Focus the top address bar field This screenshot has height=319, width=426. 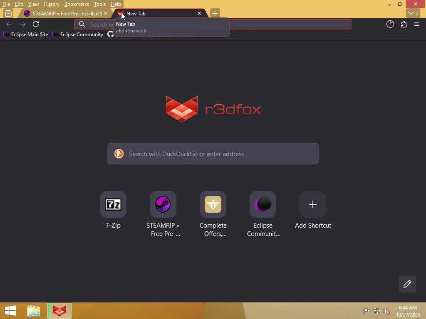[213, 24]
